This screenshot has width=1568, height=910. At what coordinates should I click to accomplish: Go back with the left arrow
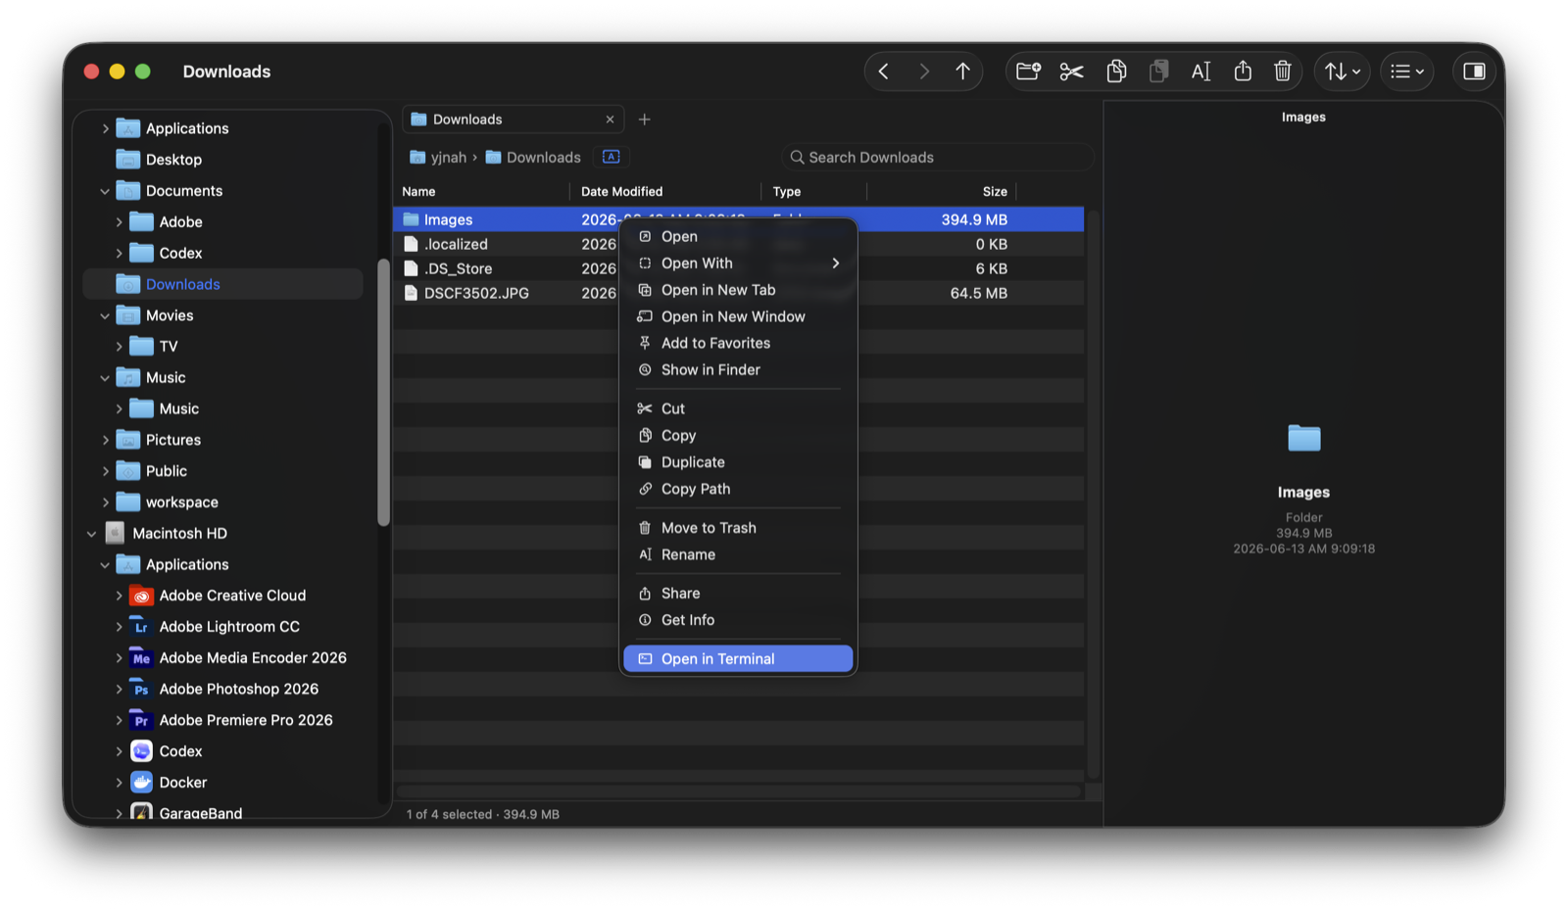point(884,72)
